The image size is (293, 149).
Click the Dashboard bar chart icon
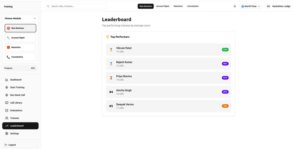7,80
